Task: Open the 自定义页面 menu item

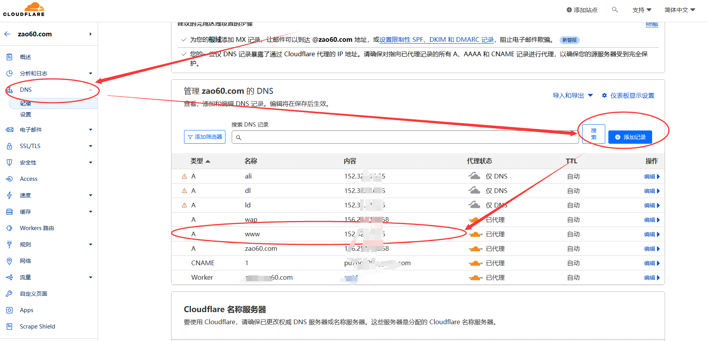Action: (34, 294)
